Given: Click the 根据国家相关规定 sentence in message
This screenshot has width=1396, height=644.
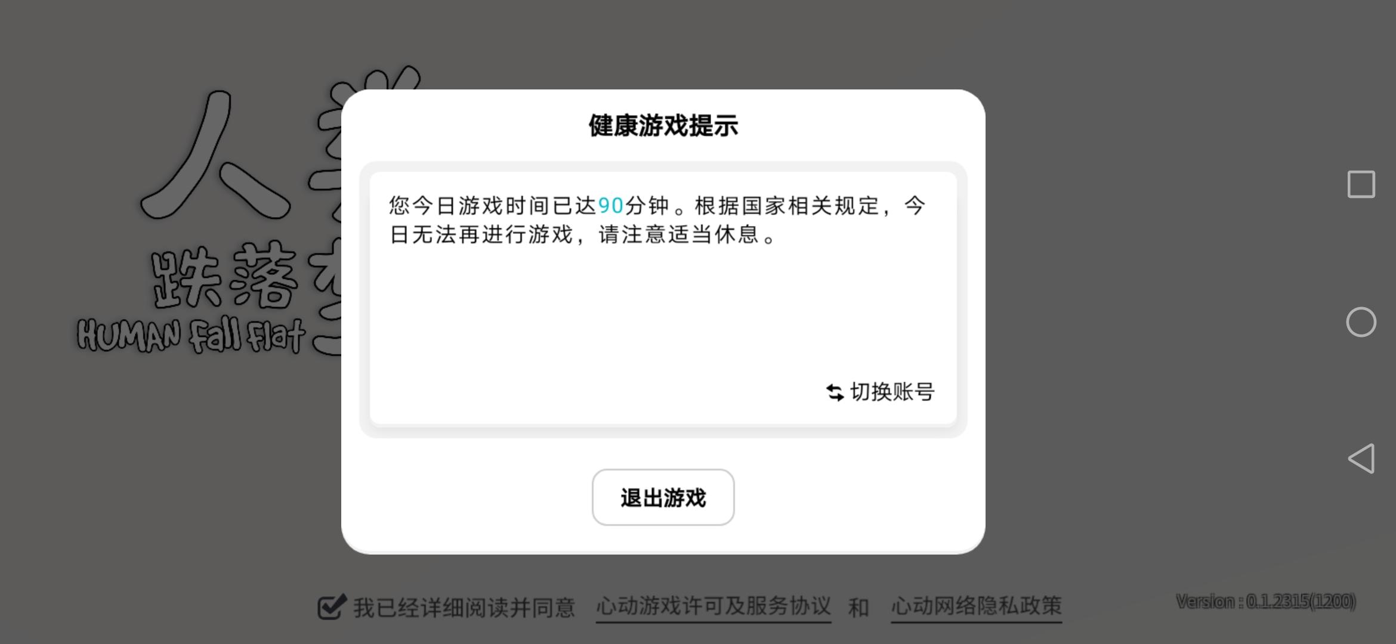Looking at the screenshot, I should (787, 206).
